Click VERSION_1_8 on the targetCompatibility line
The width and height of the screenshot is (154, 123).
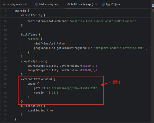coord(88,70)
